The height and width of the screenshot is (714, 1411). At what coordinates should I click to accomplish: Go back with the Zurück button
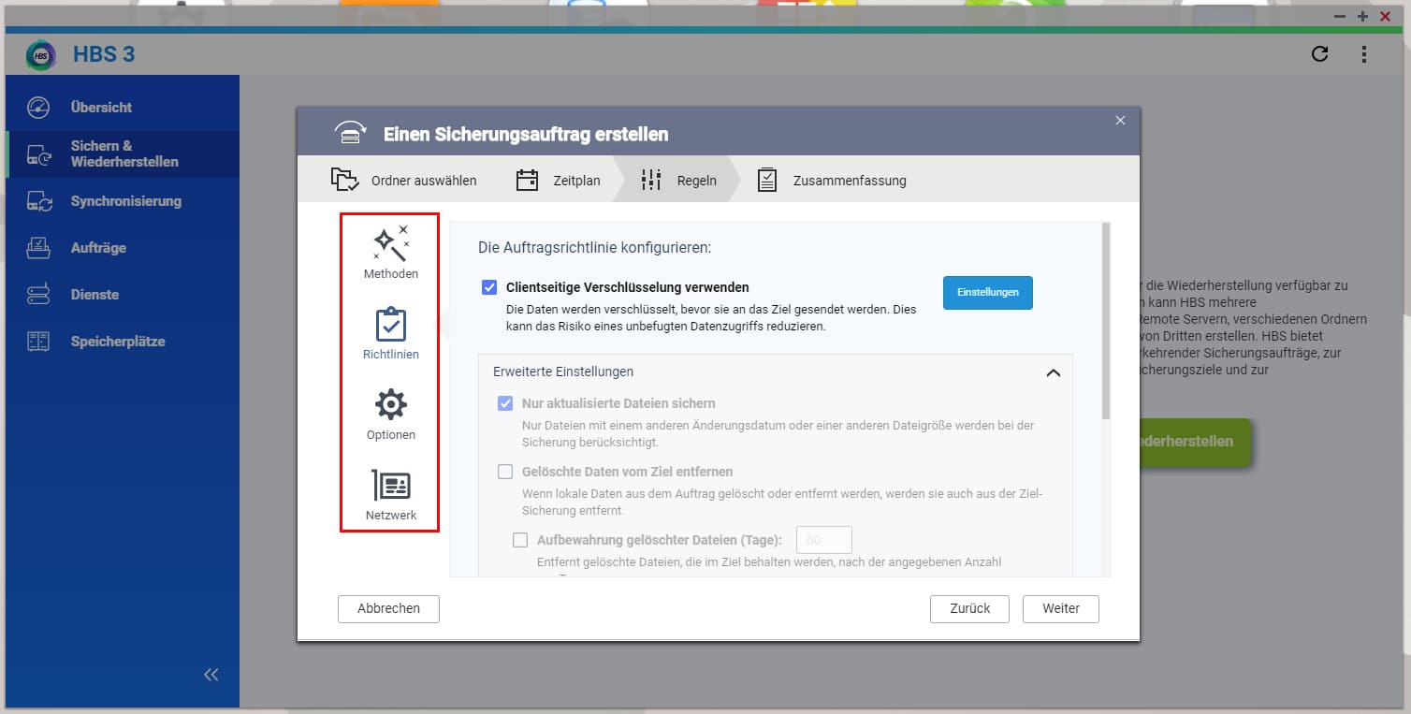coord(970,608)
